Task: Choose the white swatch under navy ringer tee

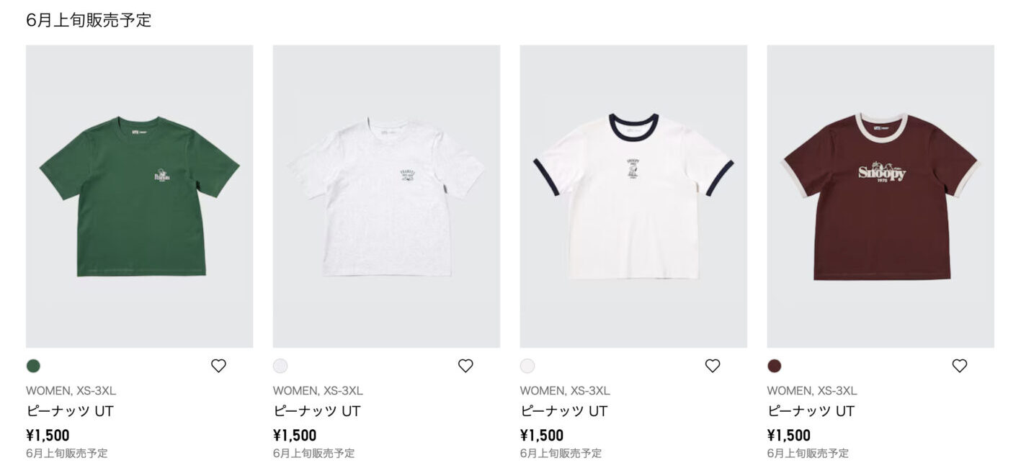Action: coord(527,366)
